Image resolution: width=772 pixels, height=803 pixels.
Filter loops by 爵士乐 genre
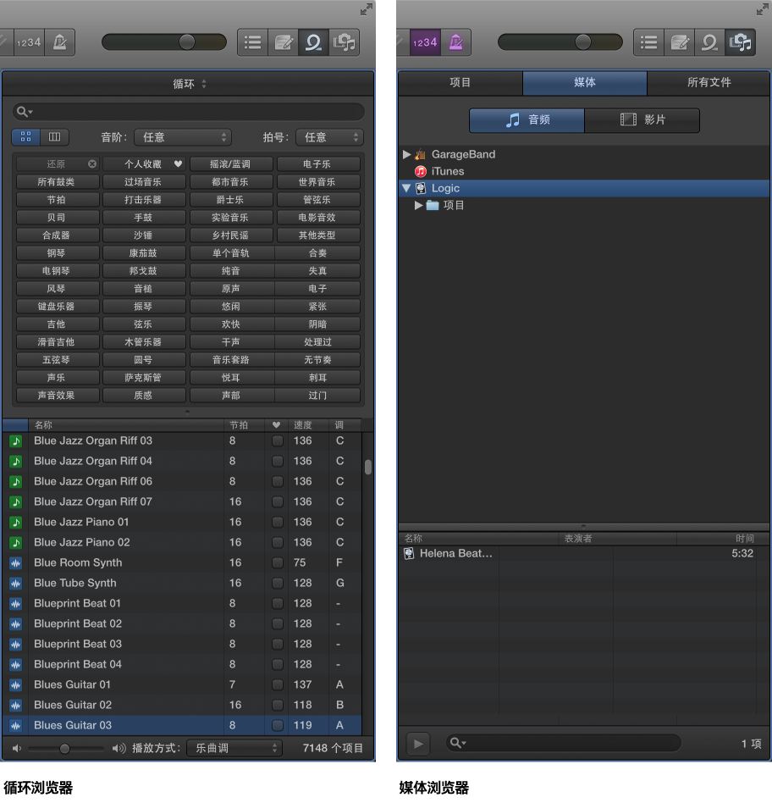(x=231, y=200)
